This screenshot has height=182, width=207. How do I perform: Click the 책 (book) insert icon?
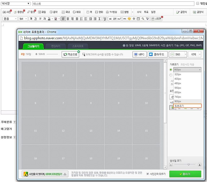coord(89,12)
